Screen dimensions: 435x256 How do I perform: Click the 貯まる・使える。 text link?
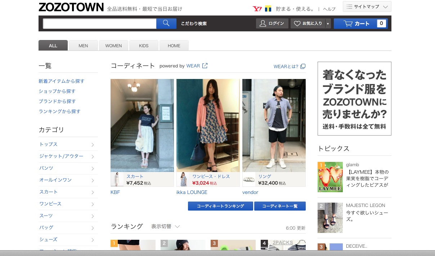295,9
